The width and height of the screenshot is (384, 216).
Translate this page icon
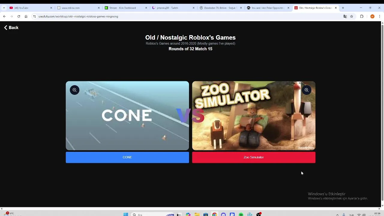[345, 16]
